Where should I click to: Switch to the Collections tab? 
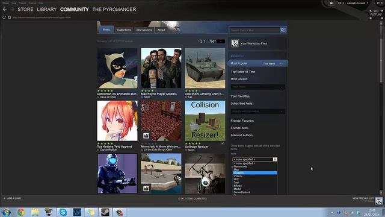coord(124,30)
